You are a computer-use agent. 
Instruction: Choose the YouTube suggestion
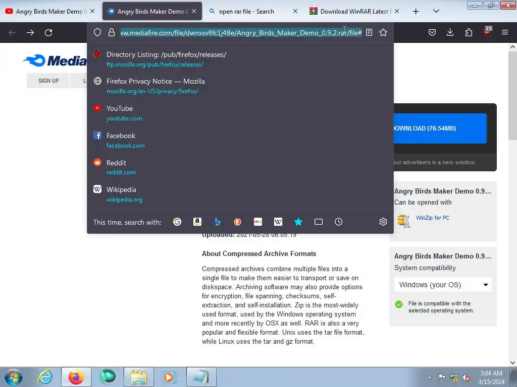tap(240, 113)
